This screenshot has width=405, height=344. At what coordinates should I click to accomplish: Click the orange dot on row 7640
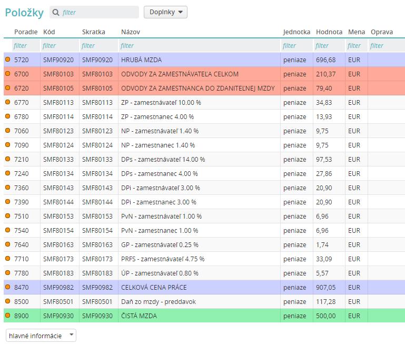coord(8,244)
